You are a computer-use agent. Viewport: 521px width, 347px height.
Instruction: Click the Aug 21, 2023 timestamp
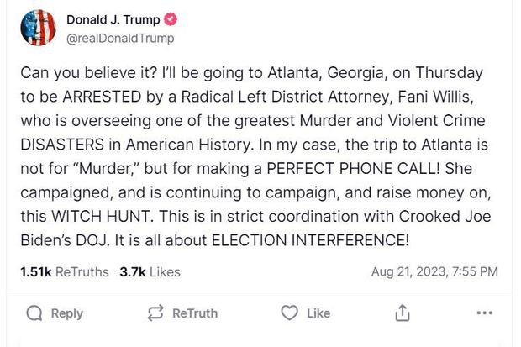[x=434, y=271]
